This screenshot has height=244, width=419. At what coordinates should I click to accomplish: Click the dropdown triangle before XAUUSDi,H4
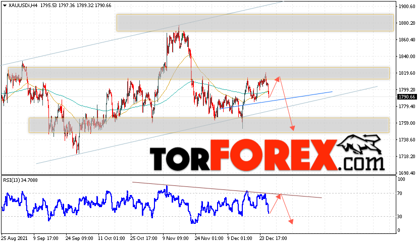(5, 6)
